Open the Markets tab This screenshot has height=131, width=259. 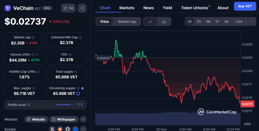[x=127, y=8]
